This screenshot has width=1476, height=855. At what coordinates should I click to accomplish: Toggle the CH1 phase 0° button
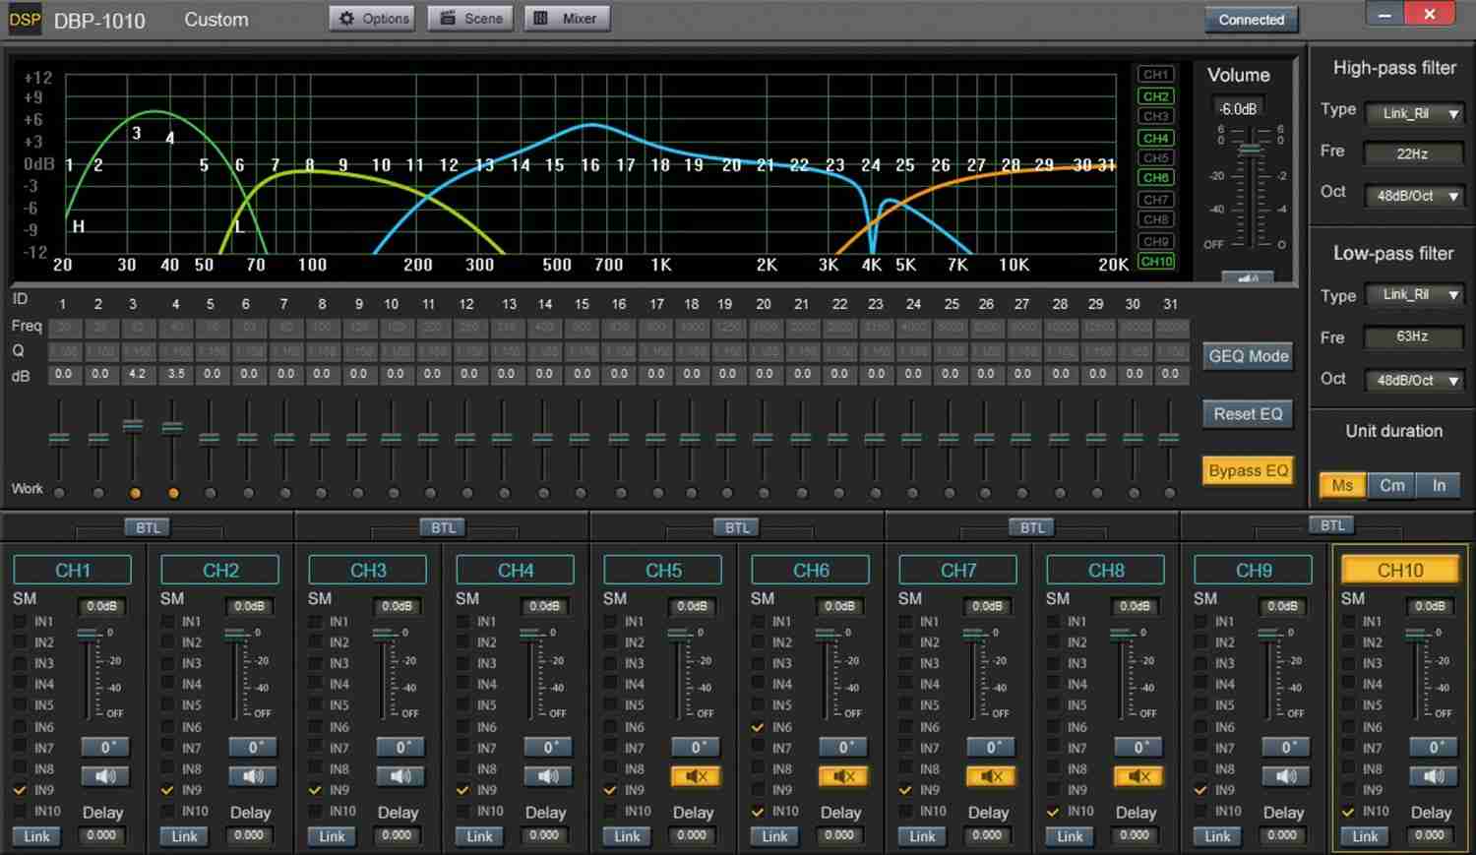[x=105, y=747]
